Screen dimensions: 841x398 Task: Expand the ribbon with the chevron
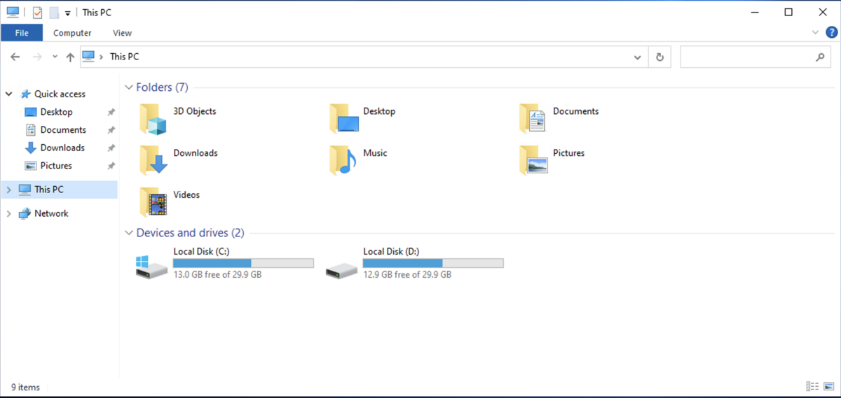(816, 32)
